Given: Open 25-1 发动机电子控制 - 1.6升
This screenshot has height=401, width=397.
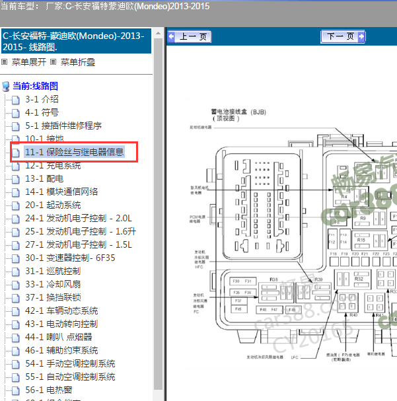Looking at the screenshot, I should [81, 231].
